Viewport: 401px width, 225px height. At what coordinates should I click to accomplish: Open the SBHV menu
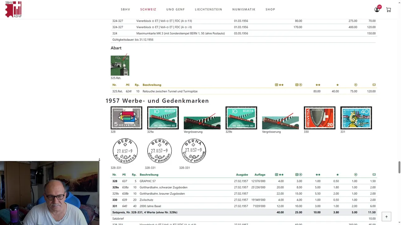tap(125, 9)
